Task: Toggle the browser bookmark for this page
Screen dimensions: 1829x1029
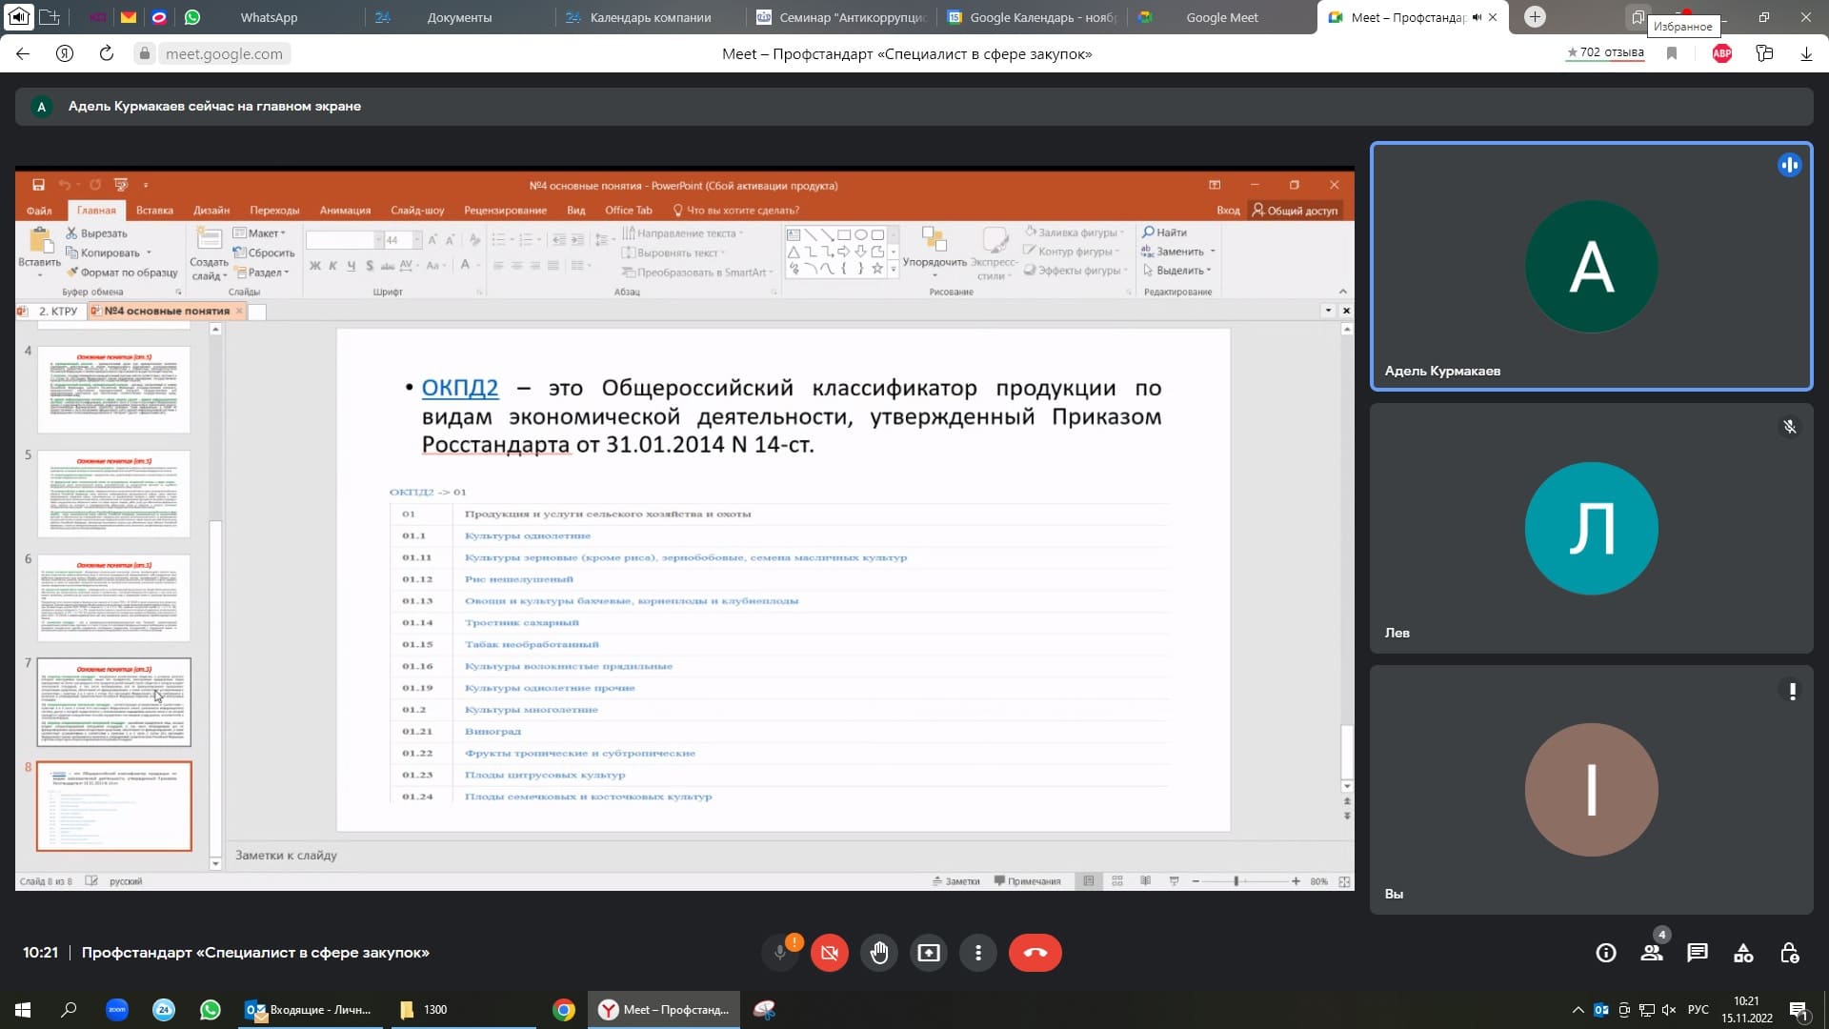Action: [x=1672, y=53]
